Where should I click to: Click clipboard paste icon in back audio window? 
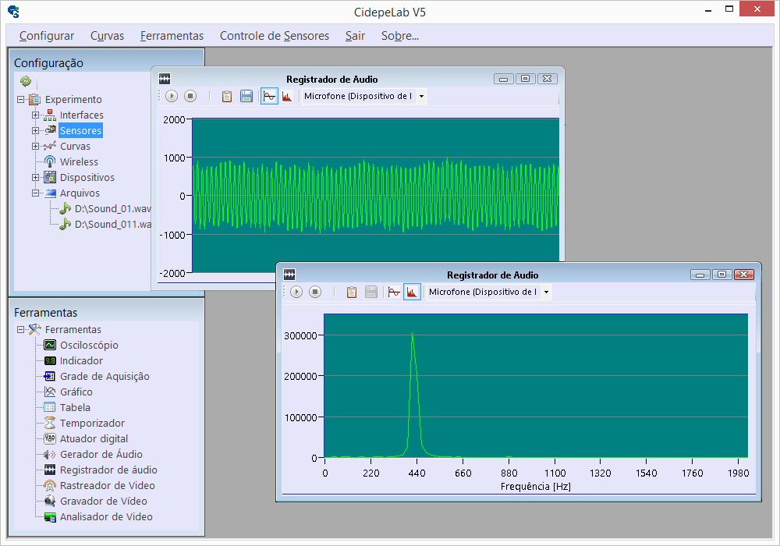pyautogui.click(x=227, y=96)
